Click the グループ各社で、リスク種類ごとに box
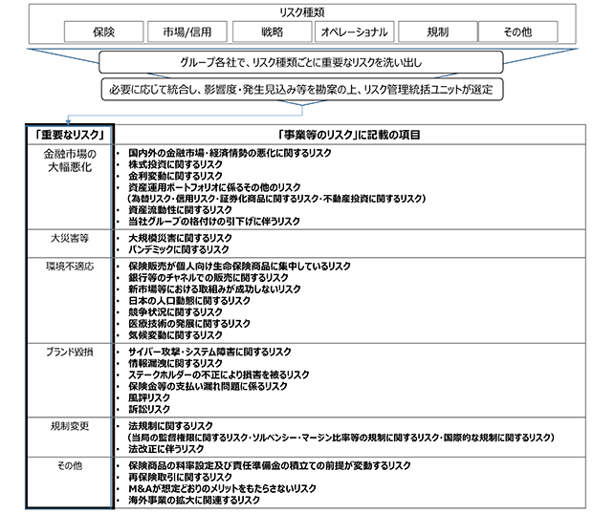The height and width of the screenshot is (513, 593). [x=301, y=62]
